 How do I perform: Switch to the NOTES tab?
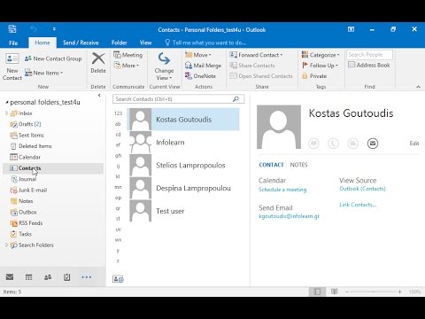pyautogui.click(x=298, y=165)
